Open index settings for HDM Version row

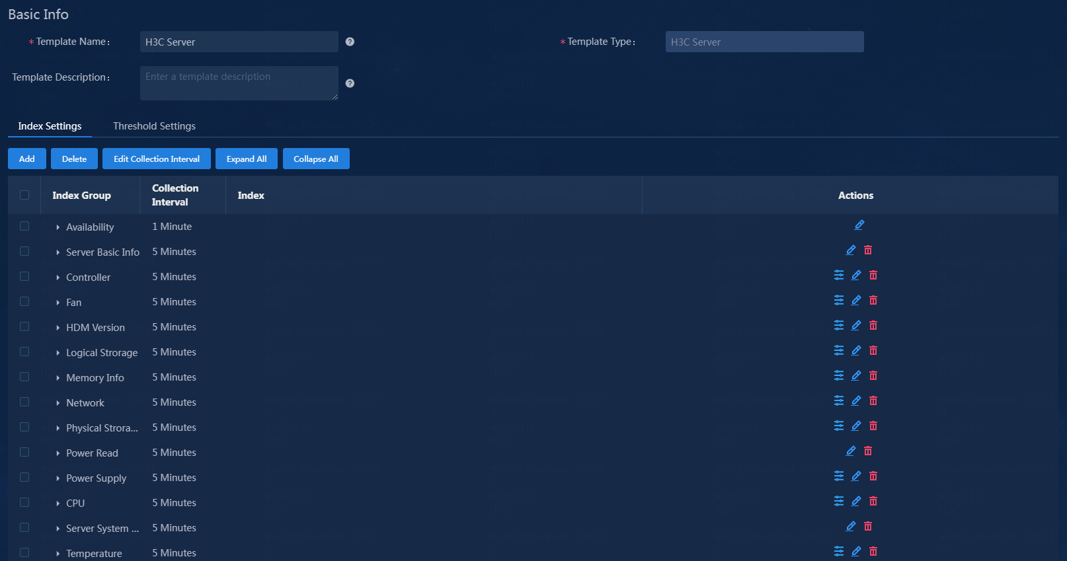[839, 326]
